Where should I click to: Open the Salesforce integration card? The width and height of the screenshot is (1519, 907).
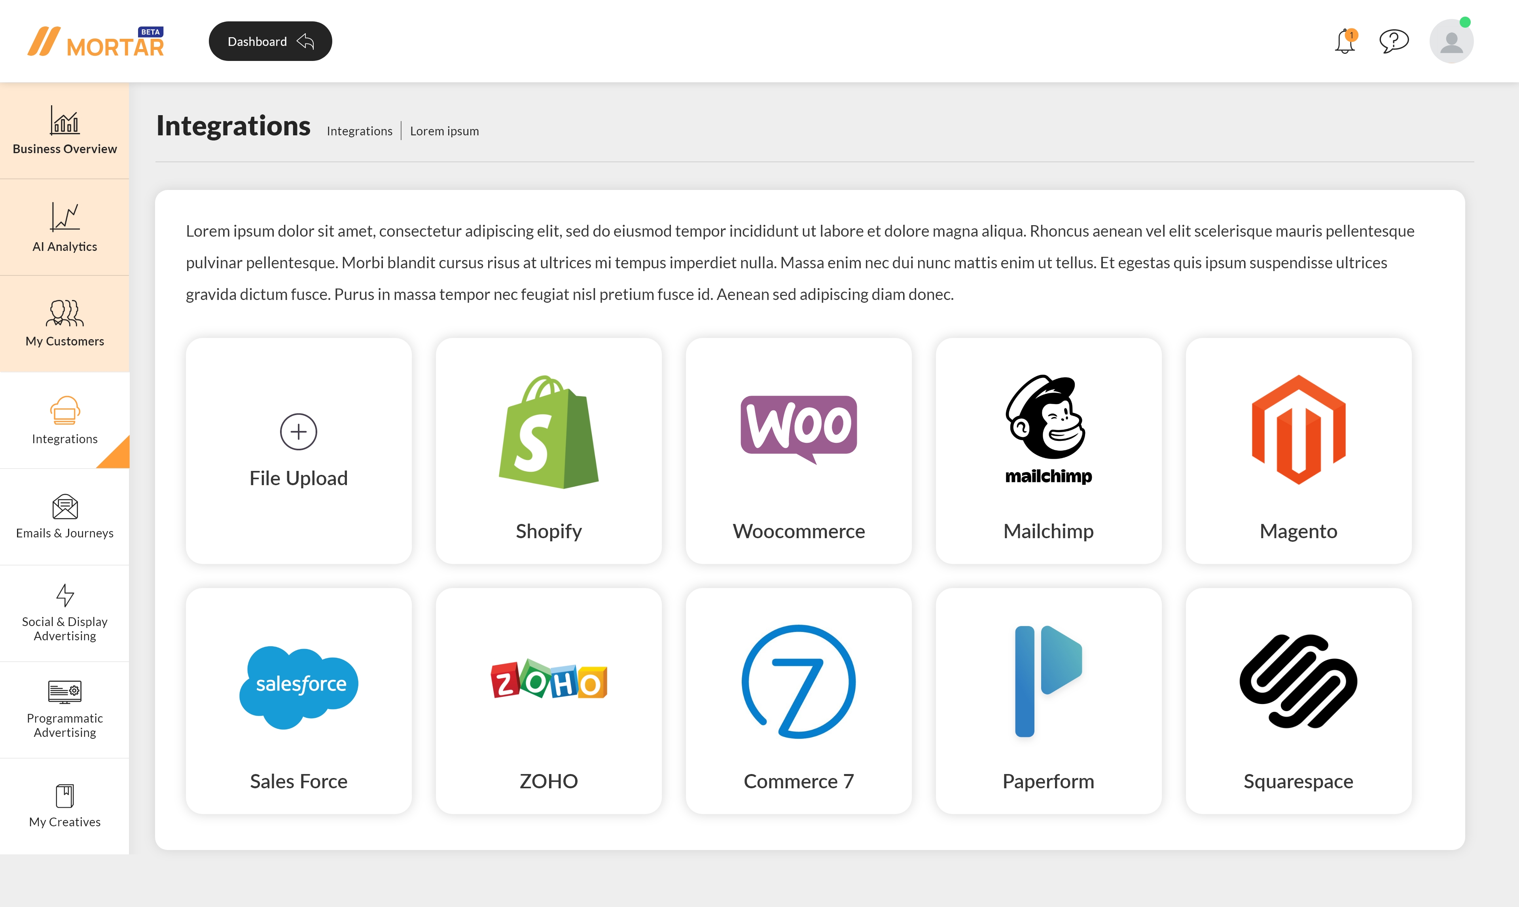click(x=299, y=700)
